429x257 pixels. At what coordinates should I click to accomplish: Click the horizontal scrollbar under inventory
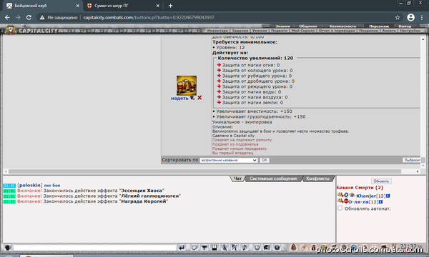click(204, 171)
